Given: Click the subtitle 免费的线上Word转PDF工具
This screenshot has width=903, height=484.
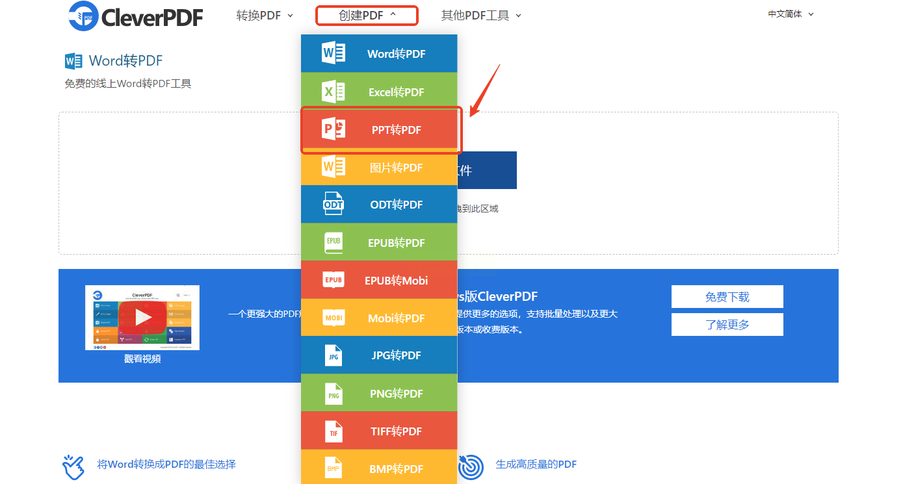Looking at the screenshot, I should click(128, 84).
